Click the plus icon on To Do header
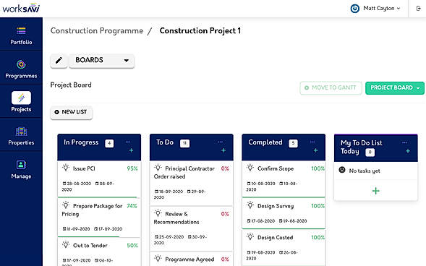This screenshot has height=266, width=426. 223,150
